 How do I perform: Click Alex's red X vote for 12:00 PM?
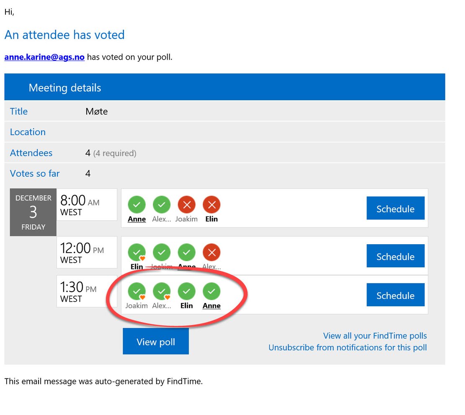[x=212, y=252]
